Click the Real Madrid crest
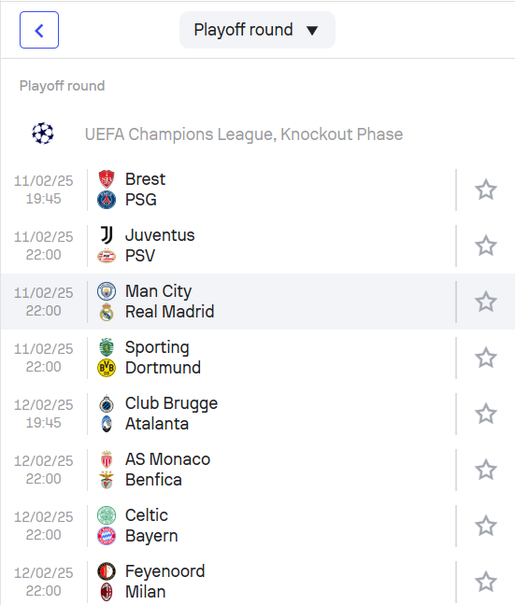The height and width of the screenshot is (605, 515). (107, 312)
